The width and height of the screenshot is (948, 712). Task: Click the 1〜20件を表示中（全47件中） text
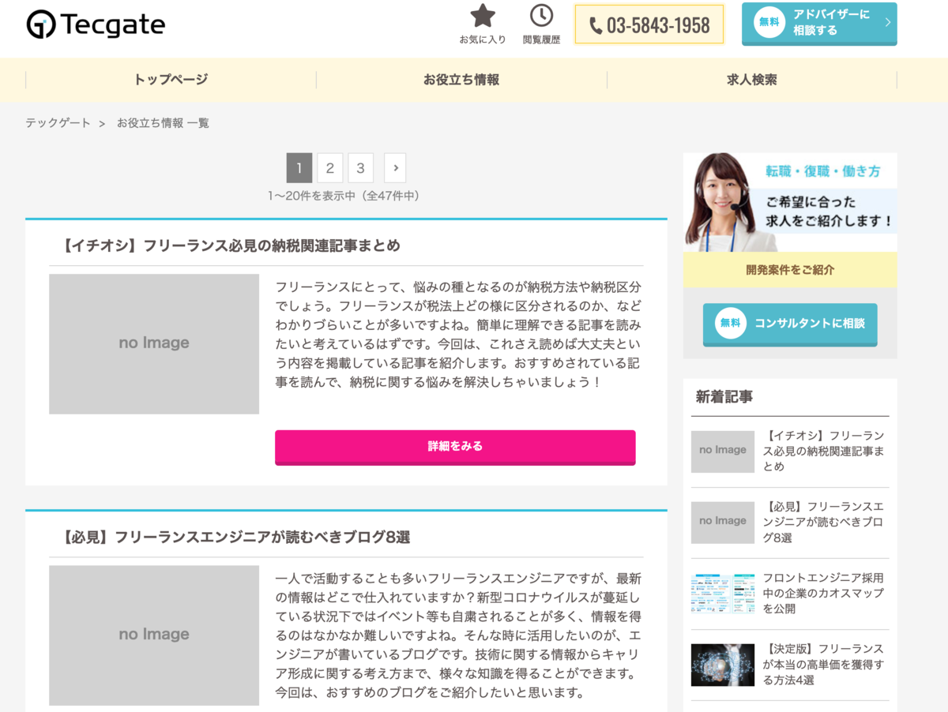click(344, 196)
